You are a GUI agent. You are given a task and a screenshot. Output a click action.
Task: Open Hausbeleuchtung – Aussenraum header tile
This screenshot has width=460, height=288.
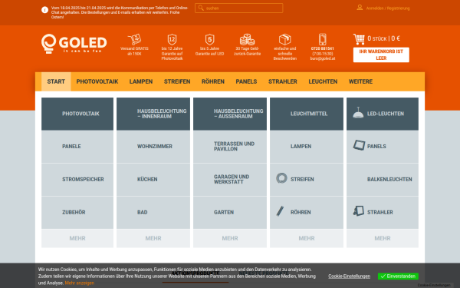tap(230, 114)
